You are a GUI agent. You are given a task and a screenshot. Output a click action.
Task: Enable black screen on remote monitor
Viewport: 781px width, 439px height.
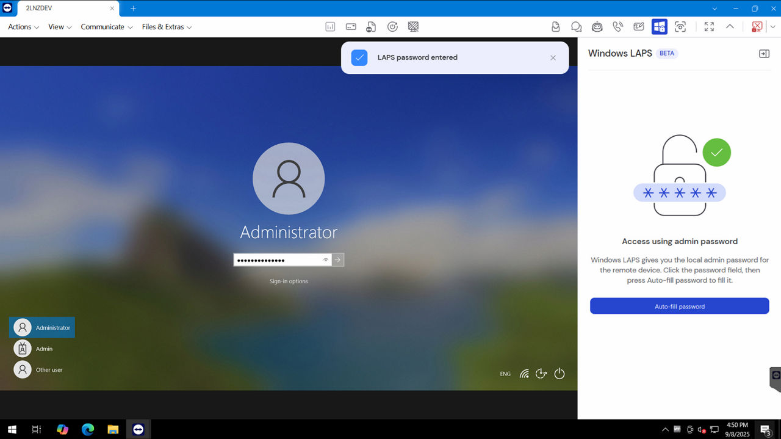point(413,26)
